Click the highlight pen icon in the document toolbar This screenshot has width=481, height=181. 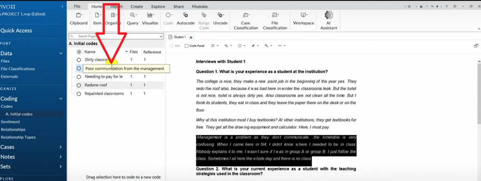(253, 46)
